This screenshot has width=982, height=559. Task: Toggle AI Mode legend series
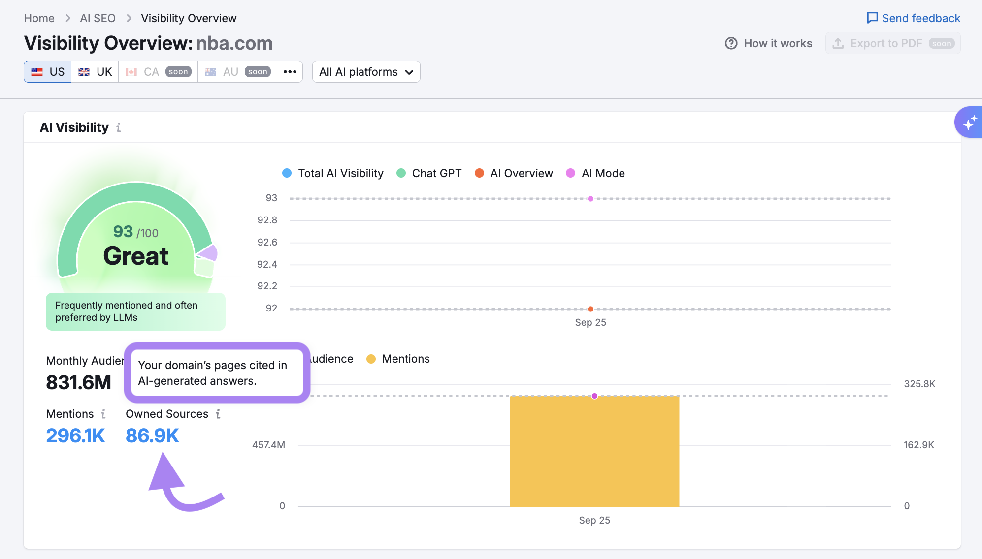tap(596, 173)
